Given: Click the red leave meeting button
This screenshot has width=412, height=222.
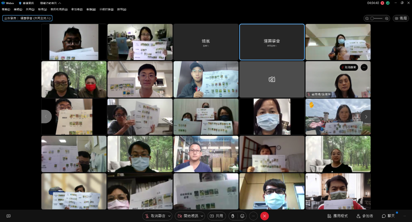Looking at the screenshot, I should 264,216.
